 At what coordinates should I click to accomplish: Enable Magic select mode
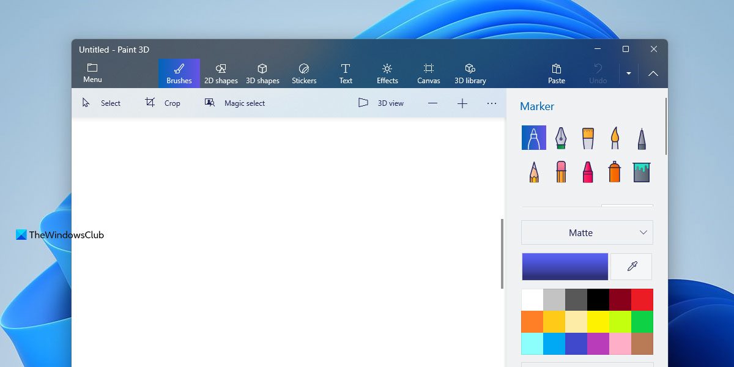click(x=234, y=103)
